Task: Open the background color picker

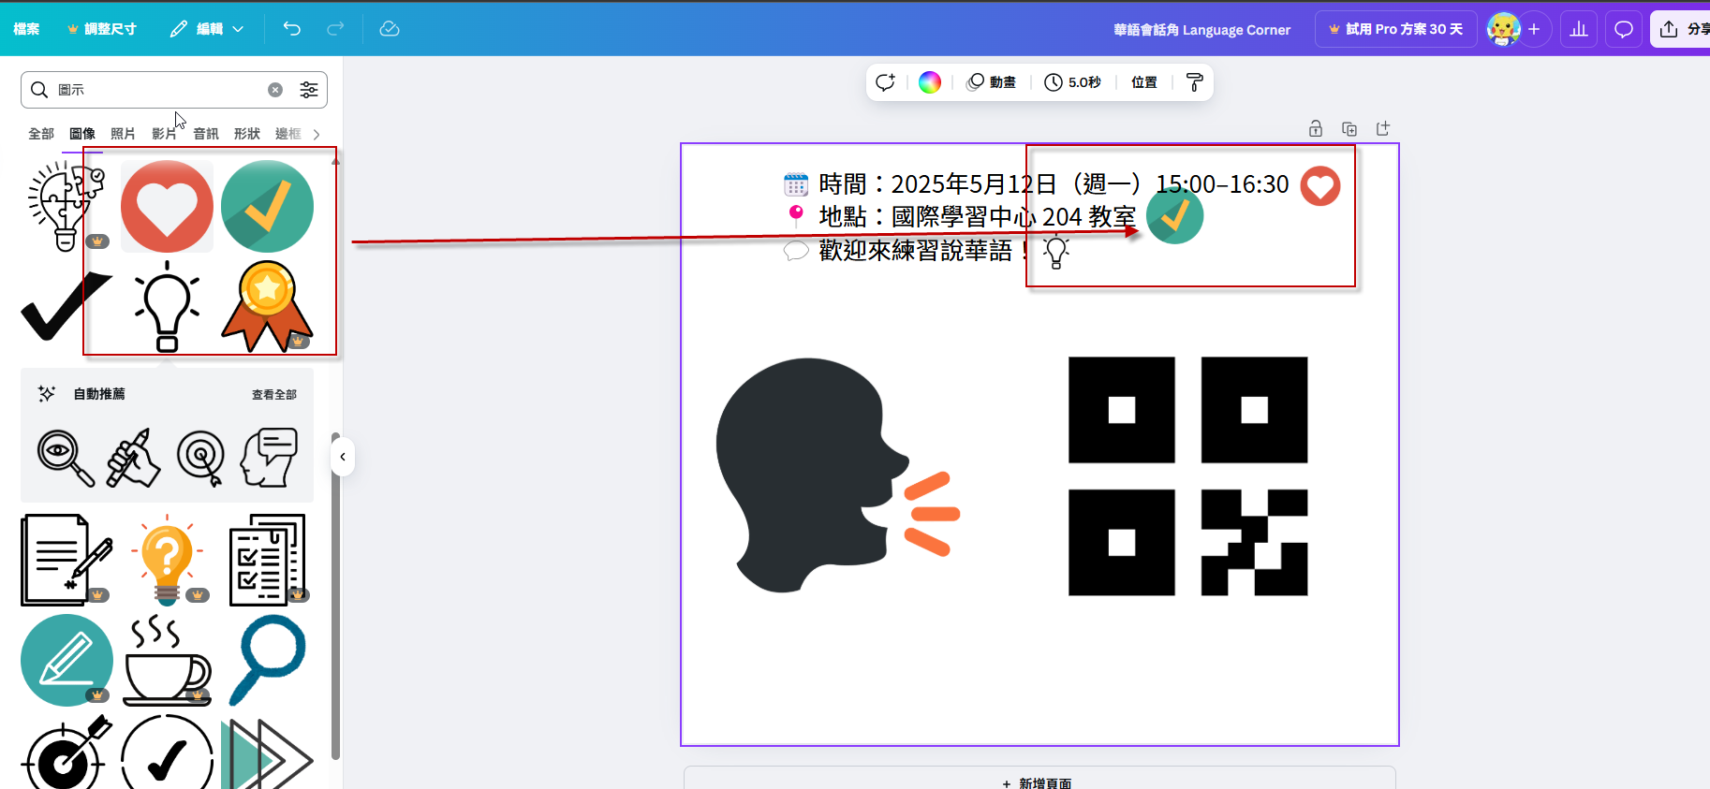Action: click(x=929, y=82)
